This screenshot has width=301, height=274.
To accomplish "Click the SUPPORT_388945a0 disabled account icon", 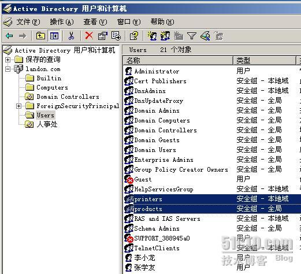I will point(129,238).
